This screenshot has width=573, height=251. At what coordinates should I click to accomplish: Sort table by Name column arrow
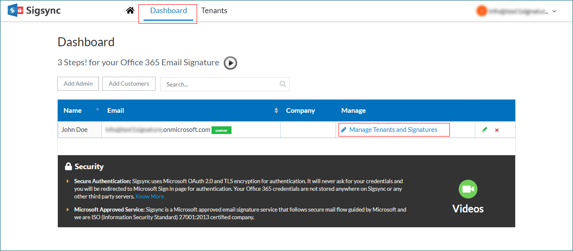pos(98,109)
